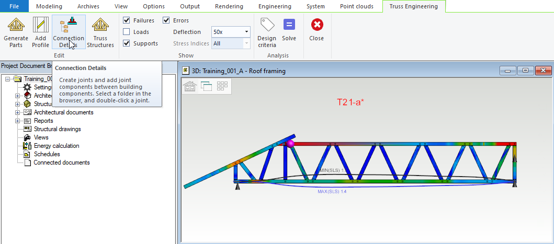Select Structural drawings in project browser
The height and width of the screenshot is (244, 554).
coord(57,129)
